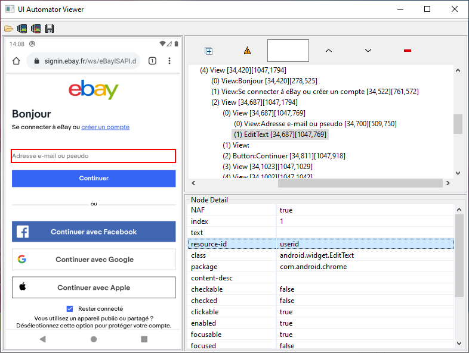Click the android.widget.EditText class value
This screenshot has width=469, height=353.
[316, 255]
